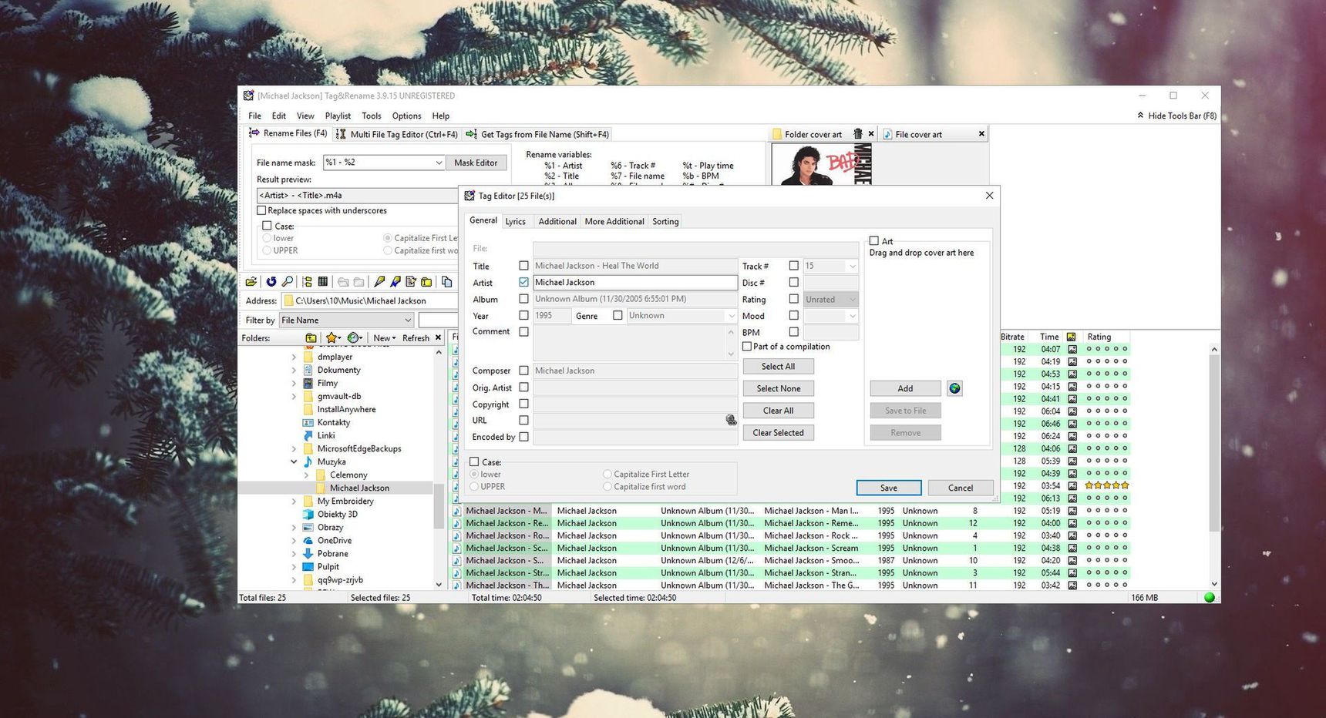
Task: Click the Muzyka music folder icon
Action: [308, 461]
